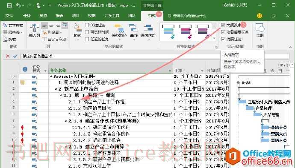The image size is (295, 168).
Task: Switch to the 报表 ribbon tab
Action: (59, 16)
